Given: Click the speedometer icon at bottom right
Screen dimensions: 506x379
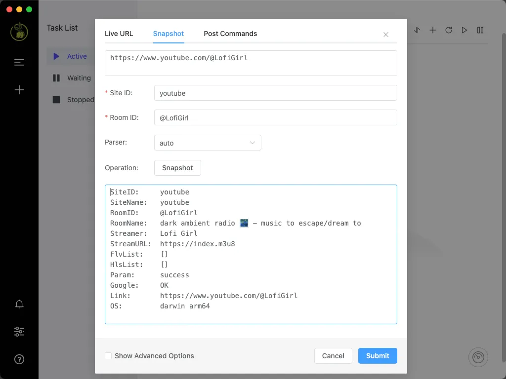Looking at the screenshot, I should pos(478,357).
